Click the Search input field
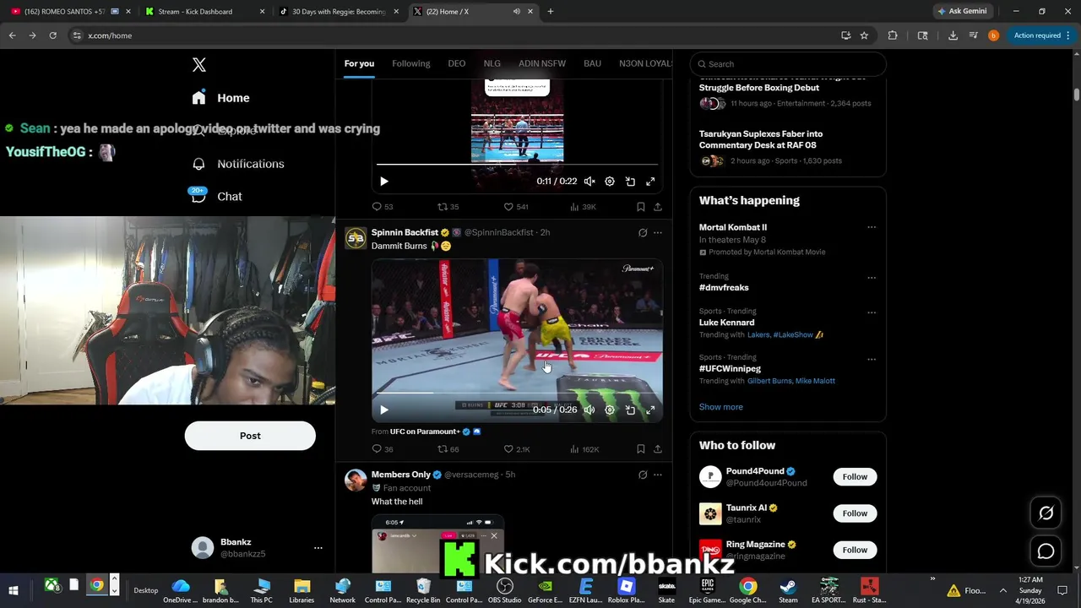The height and width of the screenshot is (608, 1081). point(787,64)
